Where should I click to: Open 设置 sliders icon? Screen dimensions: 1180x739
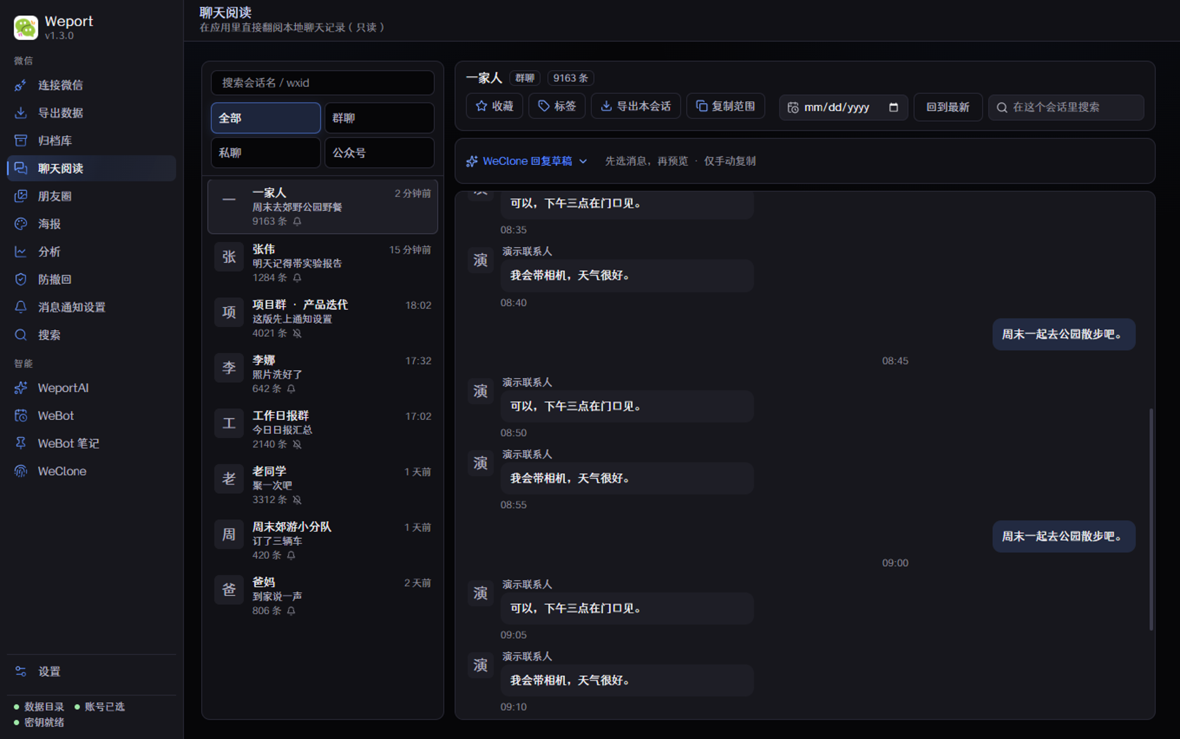tap(20, 671)
